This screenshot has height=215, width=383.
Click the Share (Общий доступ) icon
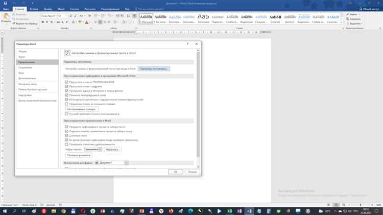coord(361,9)
